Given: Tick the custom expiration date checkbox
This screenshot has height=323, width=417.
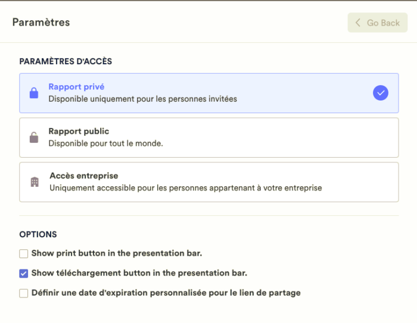Looking at the screenshot, I should 24,293.
